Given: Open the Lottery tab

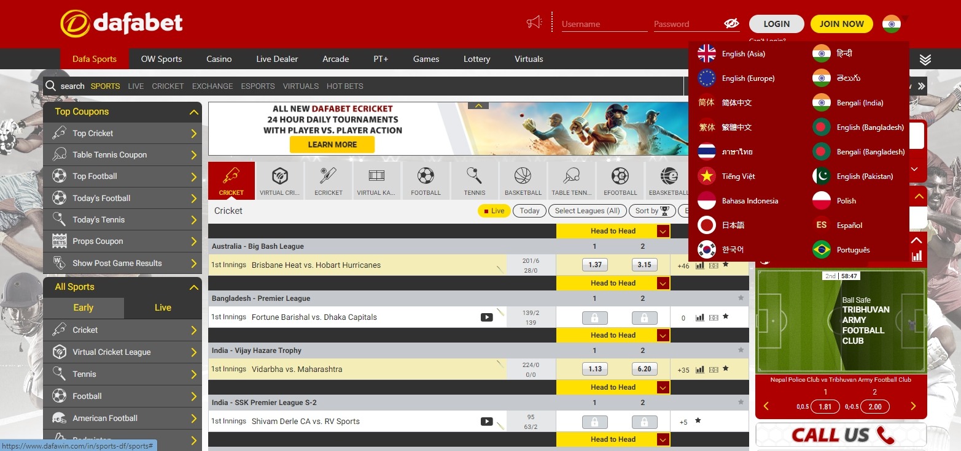Looking at the screenshot, I should pos(477,59).
